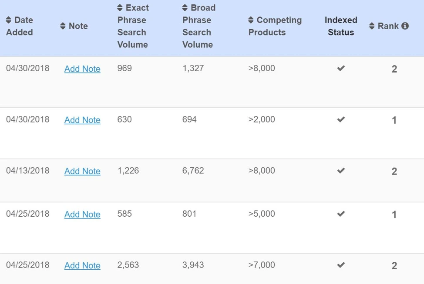Click indexed checkmark in the 1,226 volume row

341,171
